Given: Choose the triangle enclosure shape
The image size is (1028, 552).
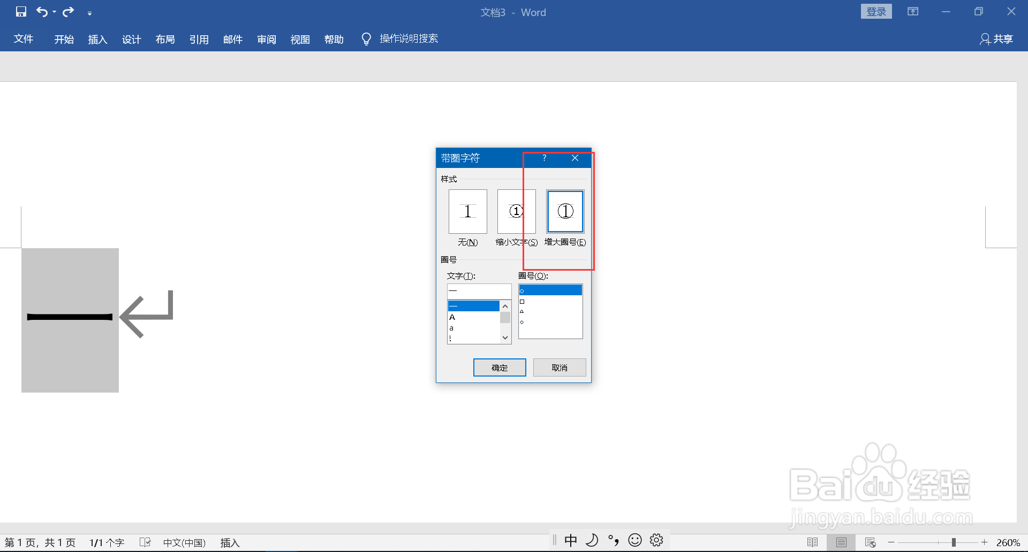Looking at the screenshot, I should (x=550, y=311).
